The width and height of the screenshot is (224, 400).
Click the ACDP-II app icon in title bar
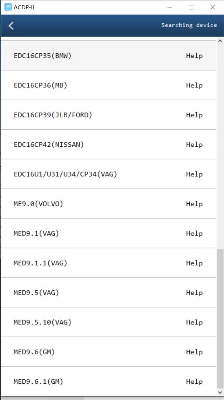click(x=8, y=7)
